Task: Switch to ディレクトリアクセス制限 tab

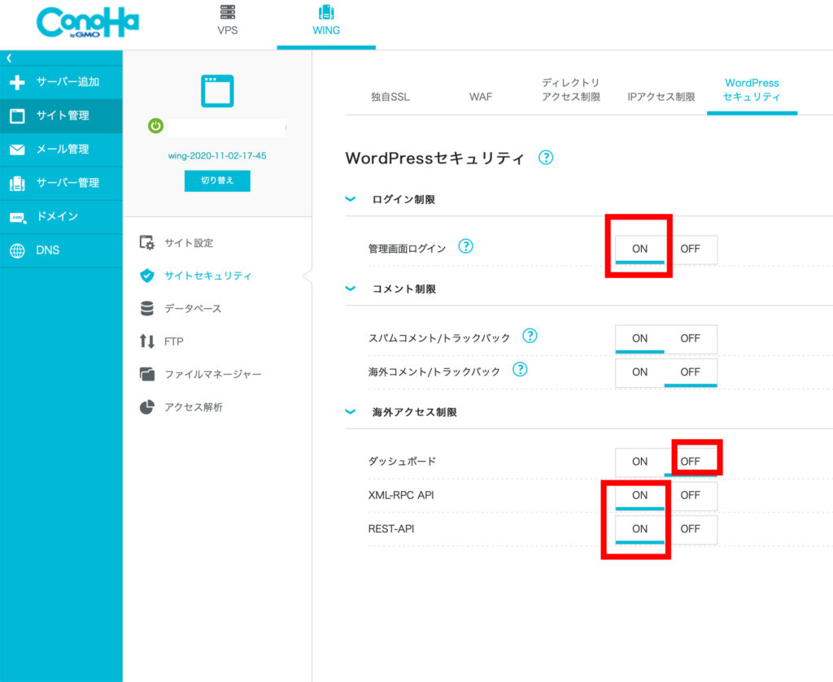Action: pyautogui.click(x=571, y=89)
